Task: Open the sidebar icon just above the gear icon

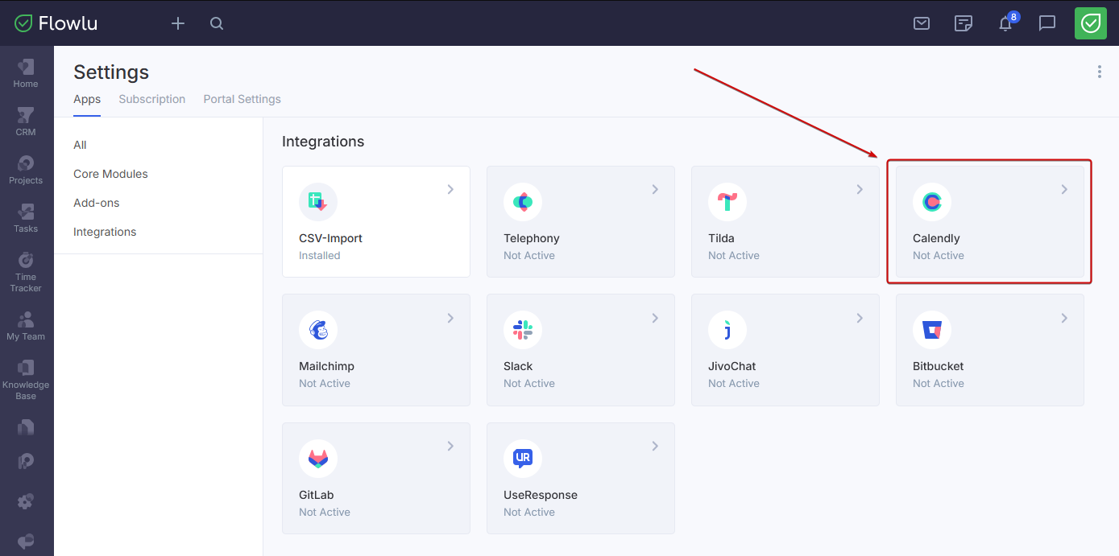Action: (x=26, y=462)
